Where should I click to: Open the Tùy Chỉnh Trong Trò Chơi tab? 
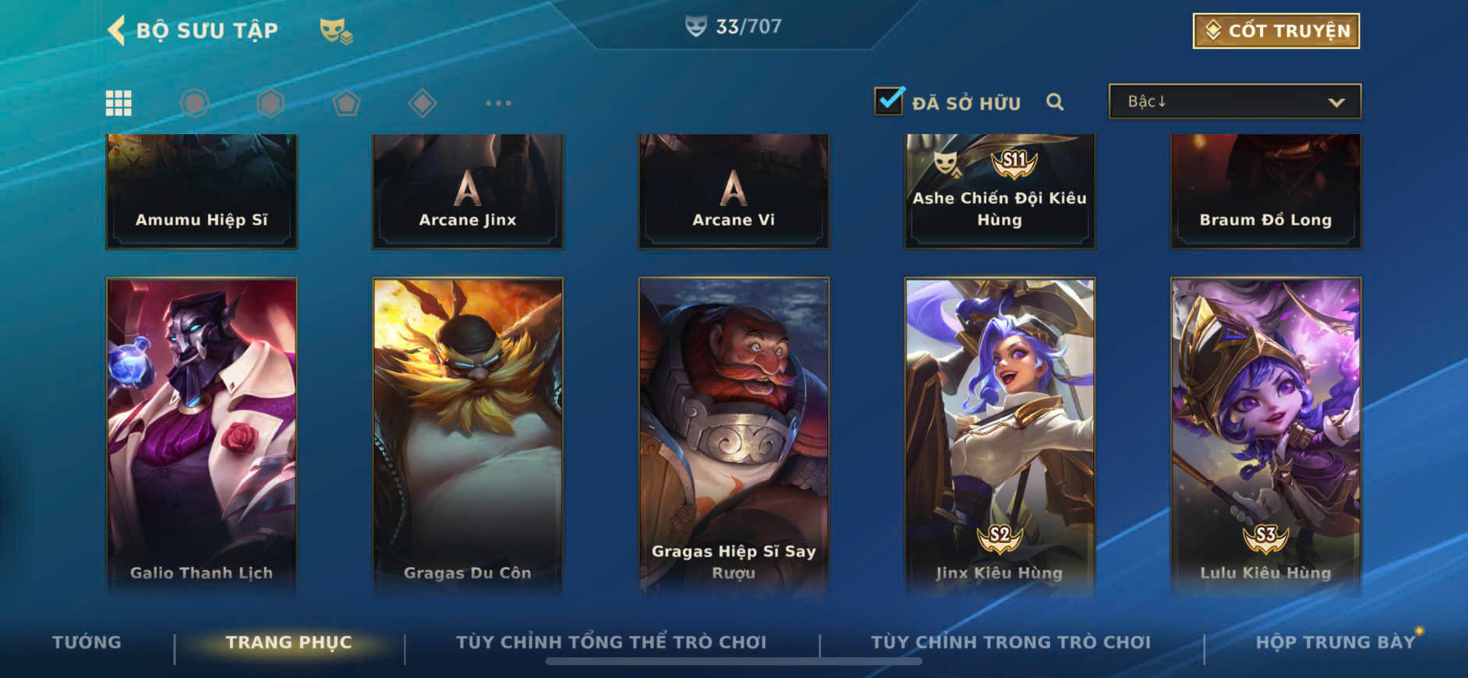pyautogui.click(x=1010, y=642)
